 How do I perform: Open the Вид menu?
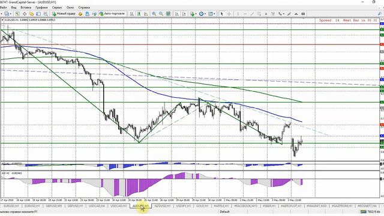click(14, 8)
